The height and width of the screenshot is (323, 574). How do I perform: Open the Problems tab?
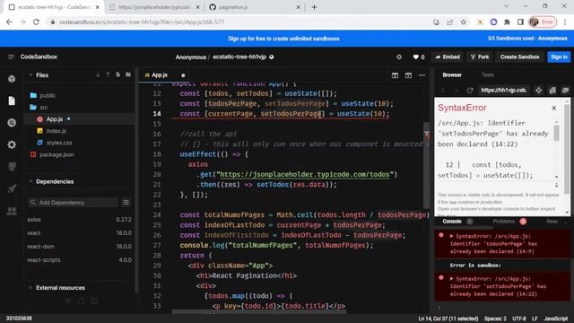click(504, 222)
